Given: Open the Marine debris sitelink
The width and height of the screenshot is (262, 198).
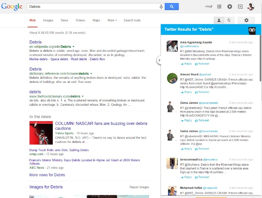Looking at the screenshot, I should [x=39, y=59].
